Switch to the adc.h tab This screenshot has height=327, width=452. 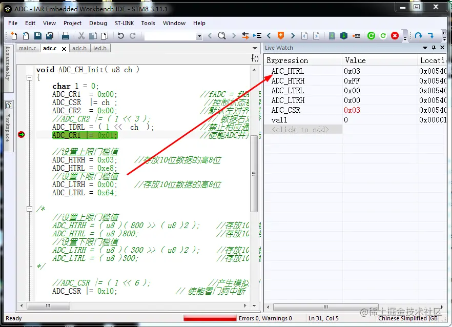[79, 48]
